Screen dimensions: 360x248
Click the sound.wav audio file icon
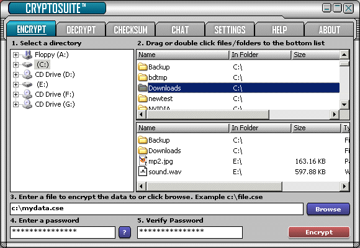click(143, 171)
